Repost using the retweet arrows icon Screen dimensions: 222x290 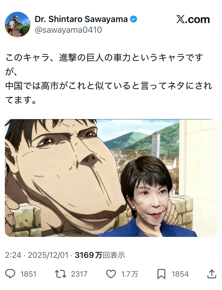(x=60, y=274)
